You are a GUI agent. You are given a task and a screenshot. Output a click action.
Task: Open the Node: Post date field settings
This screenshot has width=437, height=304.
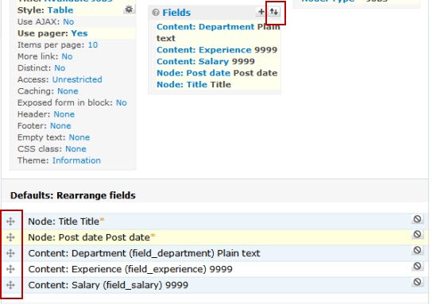[194, 73]
